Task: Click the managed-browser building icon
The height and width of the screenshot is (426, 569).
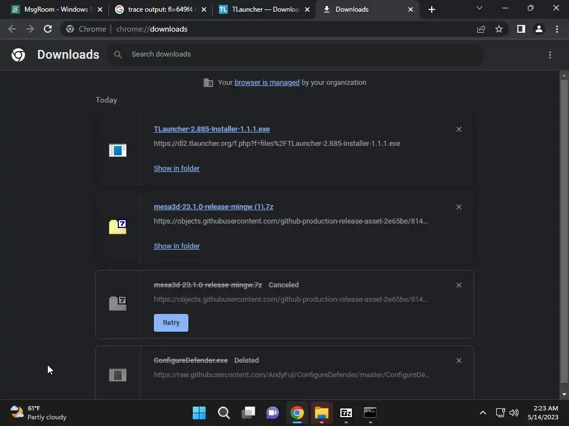Action: click(x=208, y=83)
